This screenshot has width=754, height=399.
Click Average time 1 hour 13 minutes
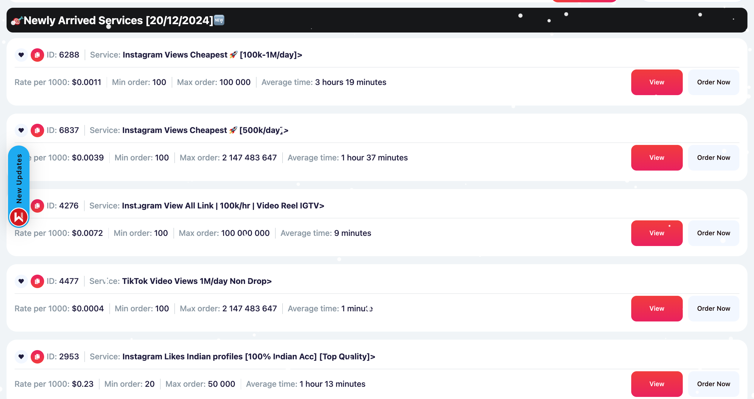point(332,384)
